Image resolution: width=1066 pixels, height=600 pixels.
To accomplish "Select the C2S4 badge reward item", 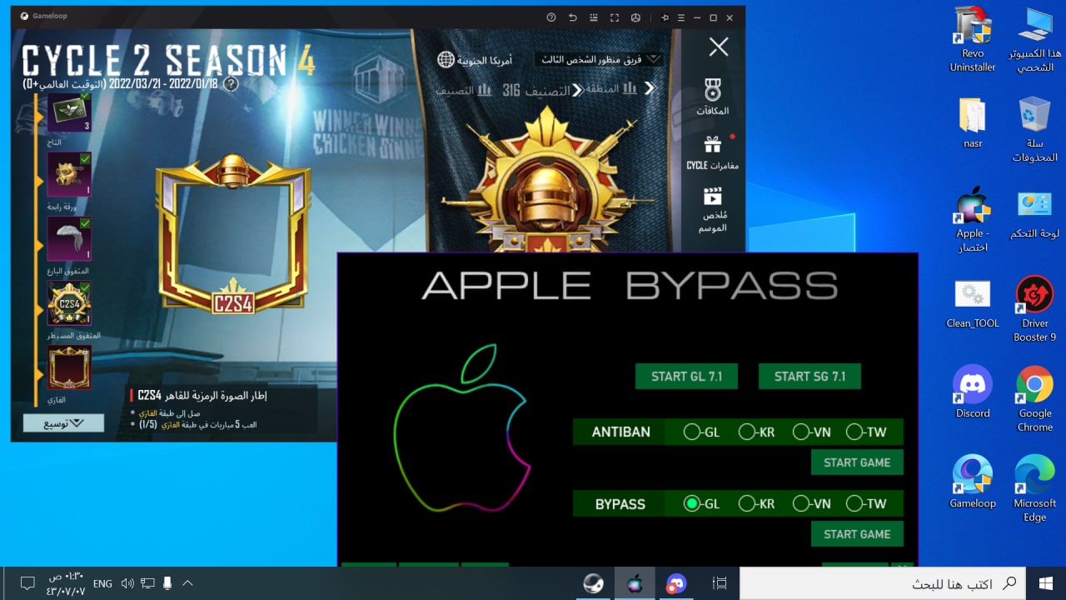I will pos(69,303).
